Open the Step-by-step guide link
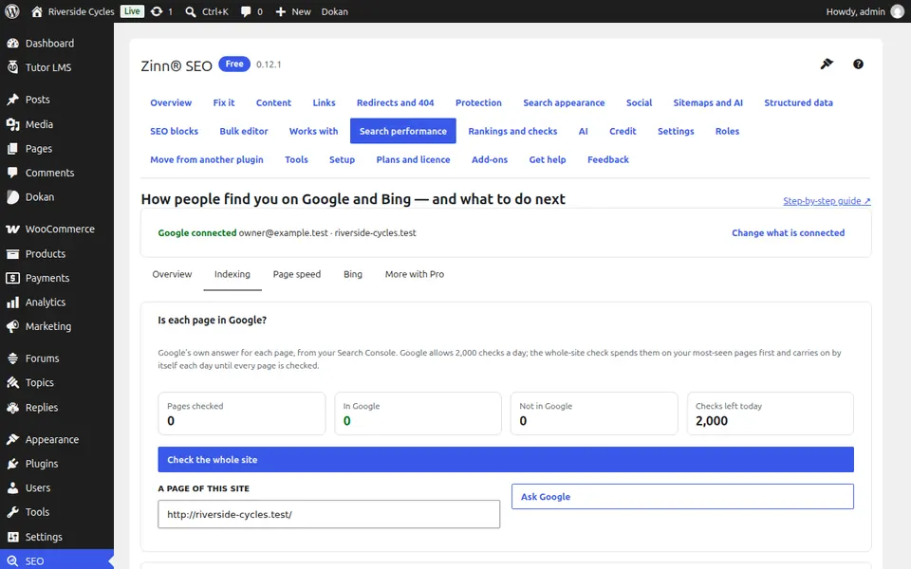Viewport: 911px width, 569px height. 827,201
